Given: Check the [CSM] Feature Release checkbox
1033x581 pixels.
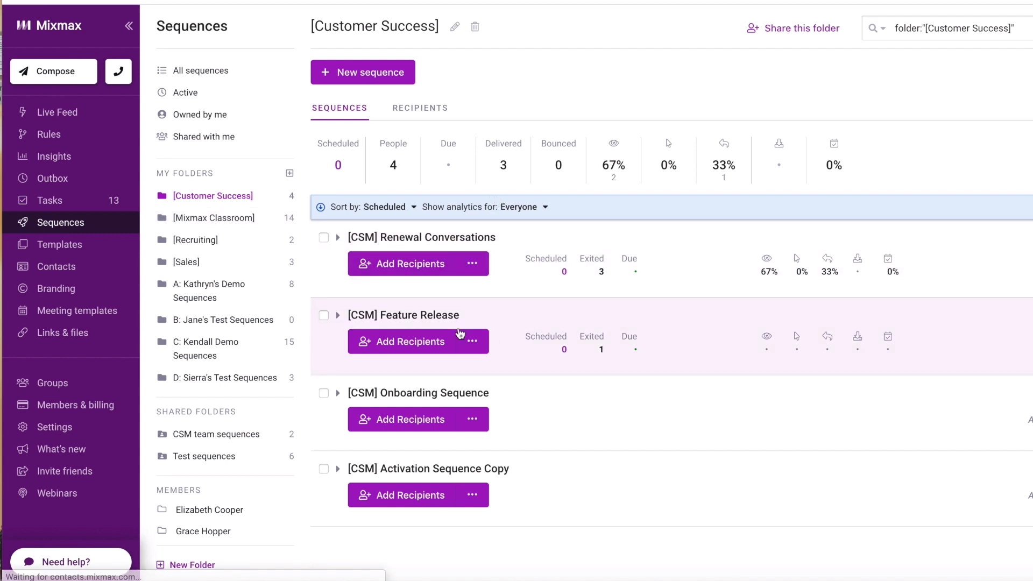Looking at the screenshot, I should pos(324,315).
